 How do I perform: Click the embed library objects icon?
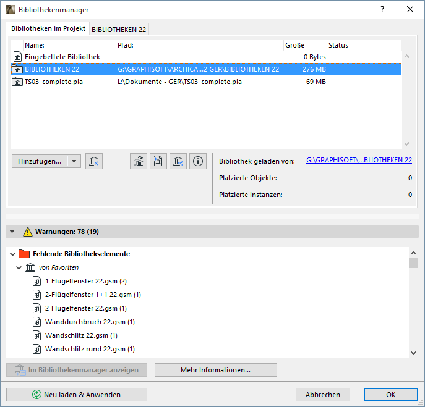point(158,161)
